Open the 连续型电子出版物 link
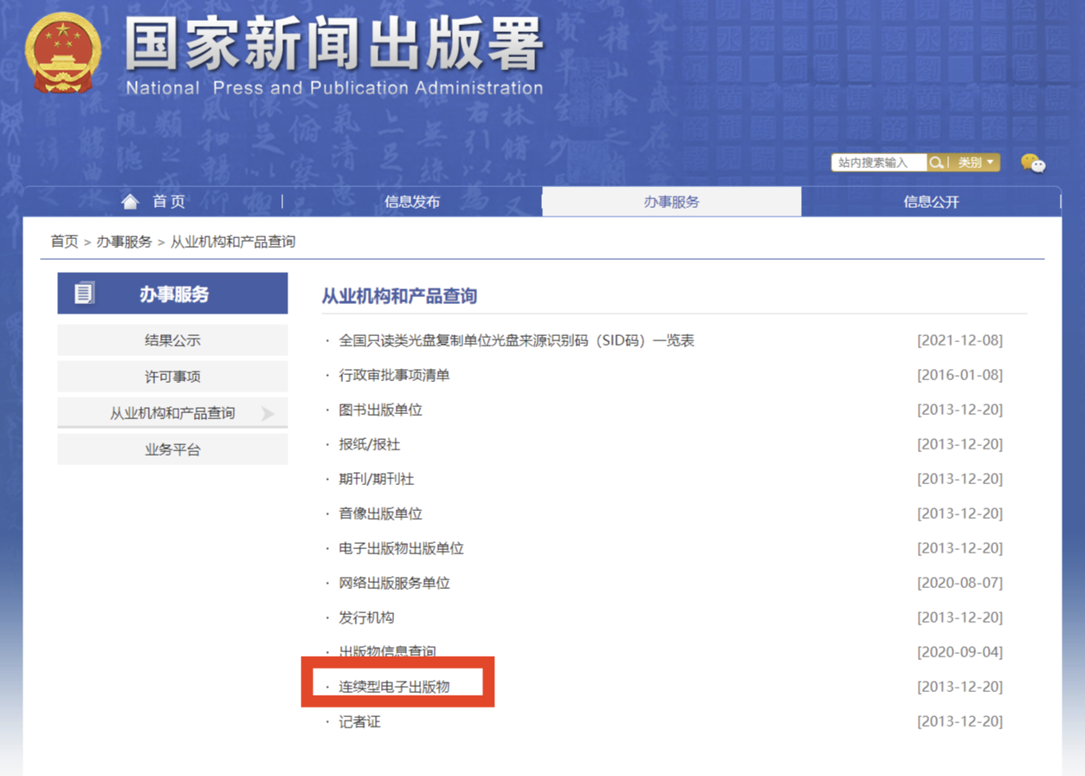The width and height of the screenshot is (1085, 776). [x=394, y=687]
